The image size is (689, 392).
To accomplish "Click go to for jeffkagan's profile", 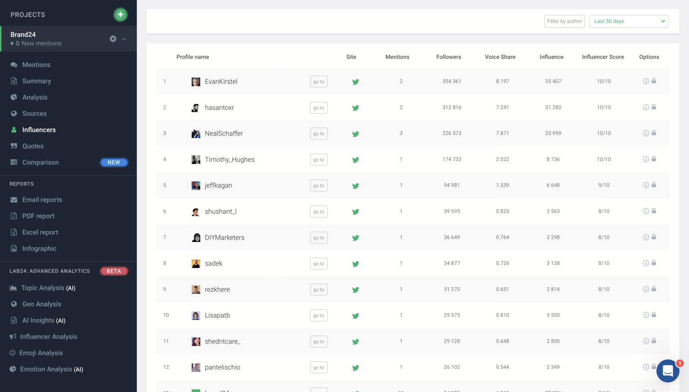I will click(318, 185).
